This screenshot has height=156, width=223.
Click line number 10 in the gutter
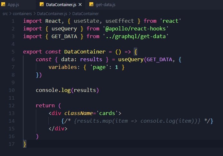[12, 90]
